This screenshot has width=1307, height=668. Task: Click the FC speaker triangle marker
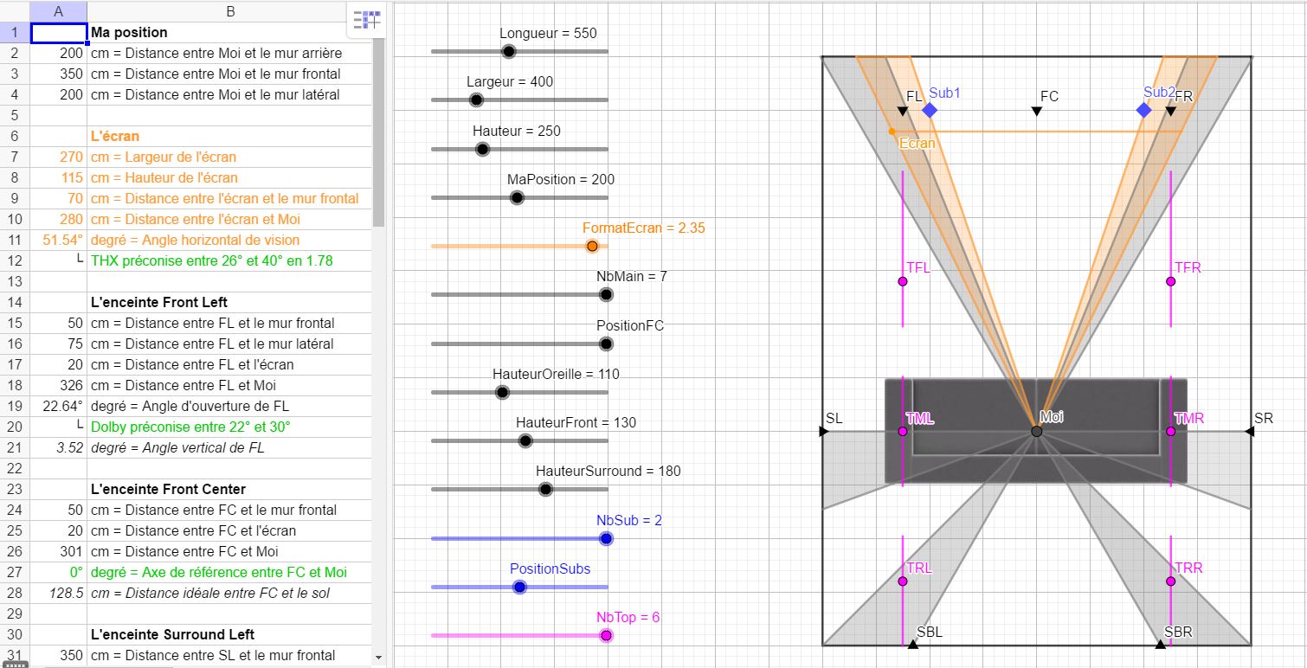tap(1036, 111)
